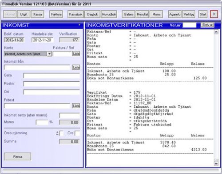Click the Postnr input field
The image size is (222, 174).
point(52,84)
